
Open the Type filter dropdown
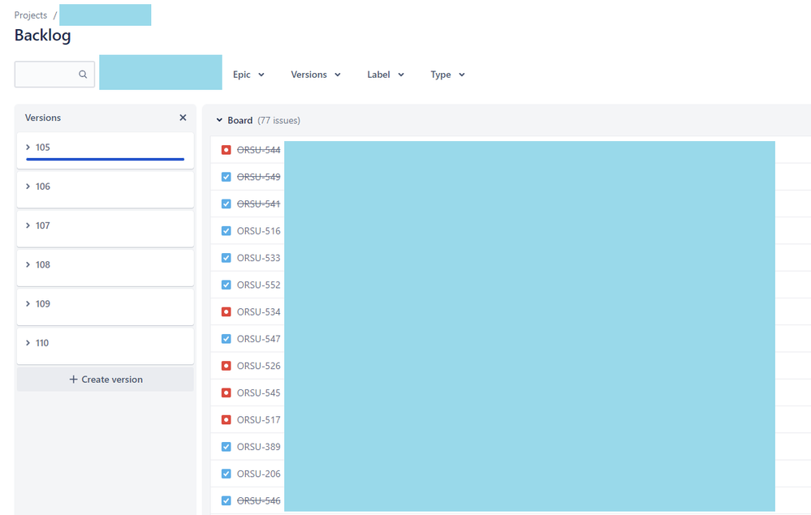447,75
